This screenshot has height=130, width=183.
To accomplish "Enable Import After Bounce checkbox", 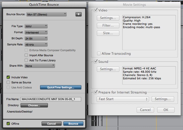I will tap(26, 55).
